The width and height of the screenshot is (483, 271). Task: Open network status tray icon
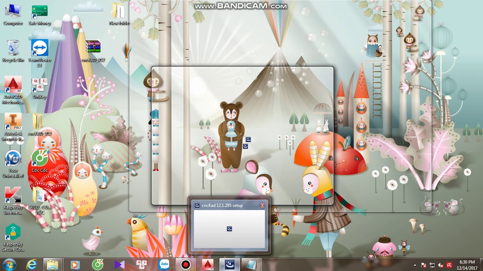point(432,265)
